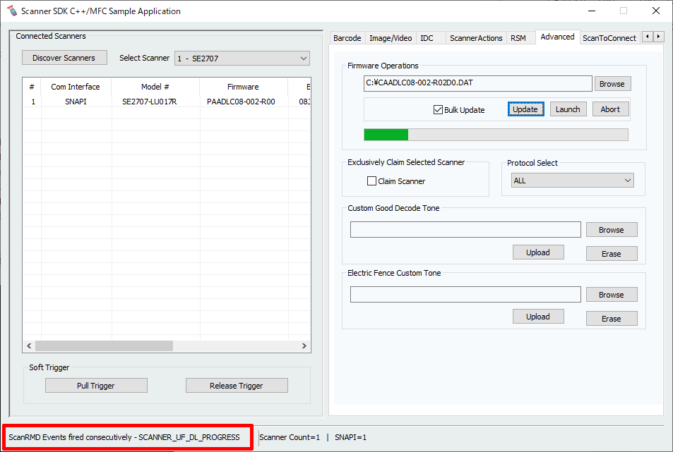The image size is (673, 452).
Task: Open the Image/Video tab
Action: (391, 38)
